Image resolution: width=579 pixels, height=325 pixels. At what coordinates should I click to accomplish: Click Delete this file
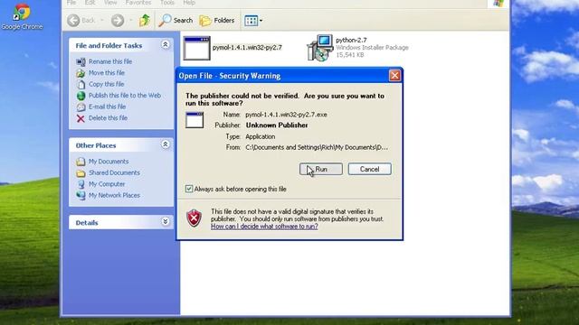pyautogui.click(x=108, y=118)
